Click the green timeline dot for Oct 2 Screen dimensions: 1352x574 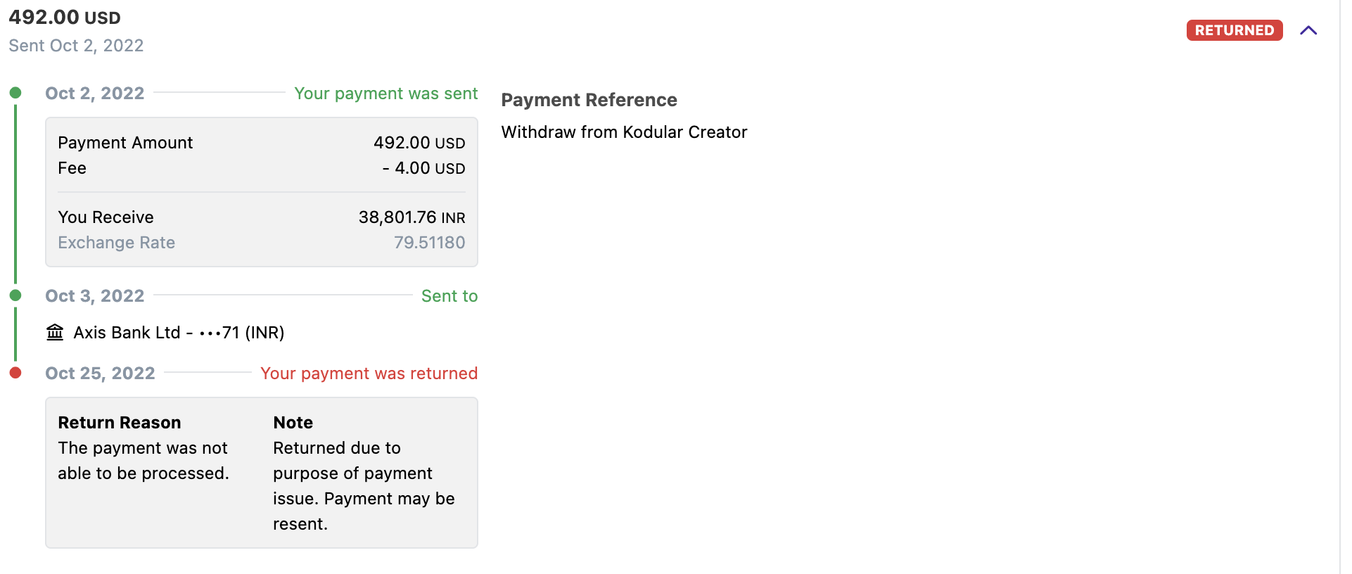15,93
